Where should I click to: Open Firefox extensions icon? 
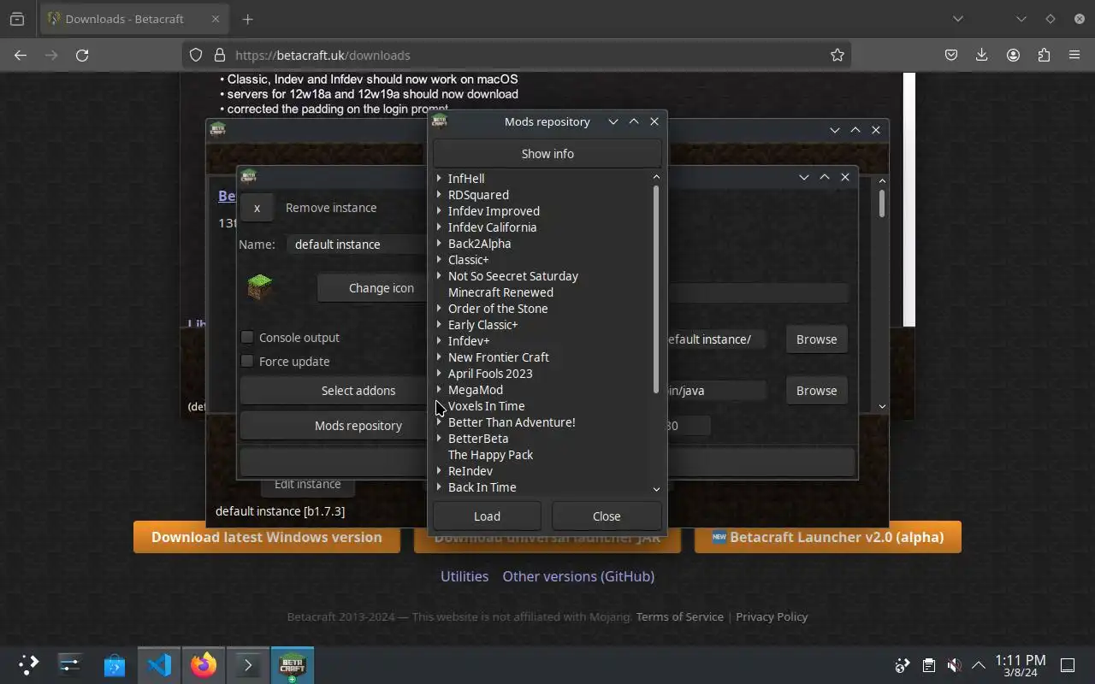(x=1044, y=55)
